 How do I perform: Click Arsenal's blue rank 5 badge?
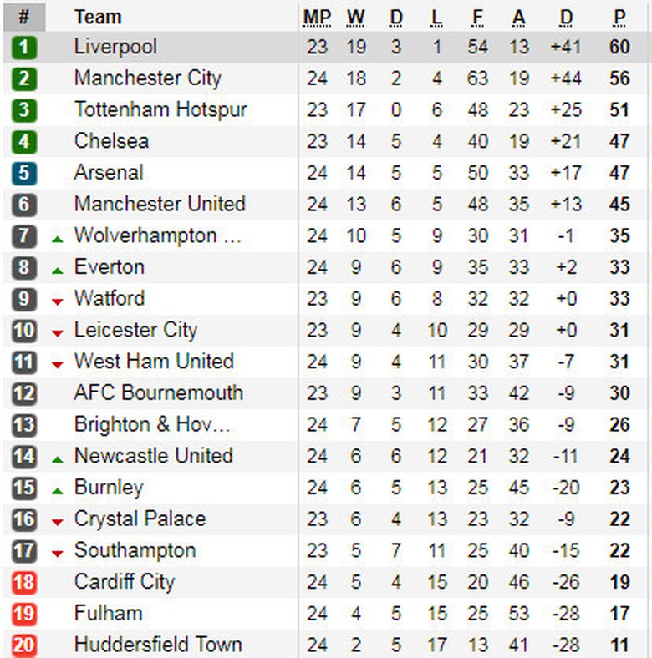pos(24,173)
